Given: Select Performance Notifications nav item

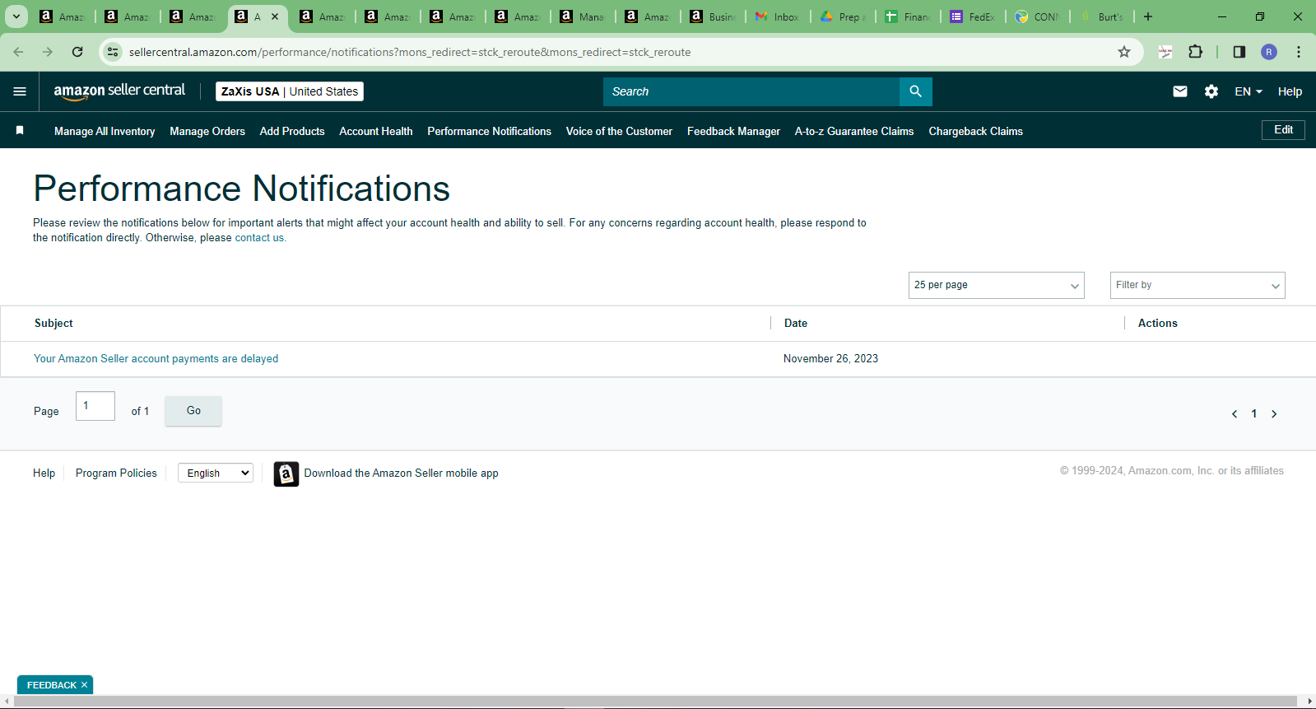Looking at the screenshot, I should (x=490, y=131).
